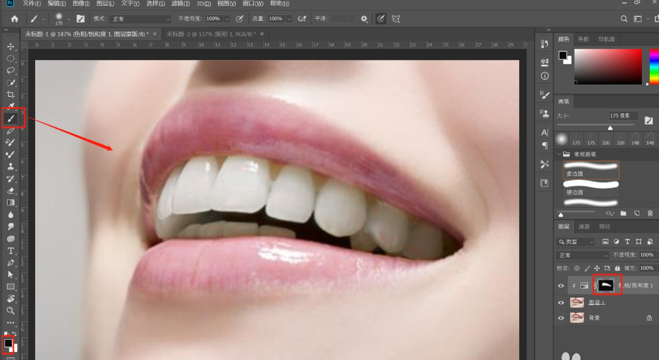The height and width of the screenshot is (360, 659).
Task: Select the Brush tool in the toolbox
Action: tap(10, 119)
